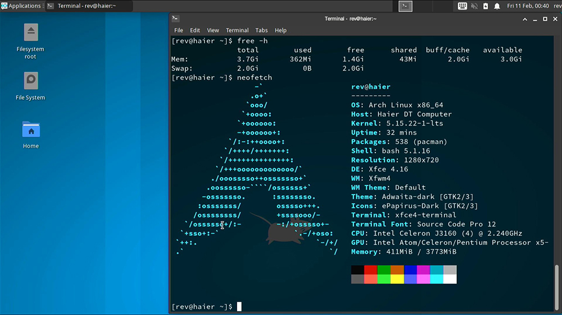Screen dimensions: 562x315
Task: Click the keyboard icon in system tray
Action: tap(463, 6)
